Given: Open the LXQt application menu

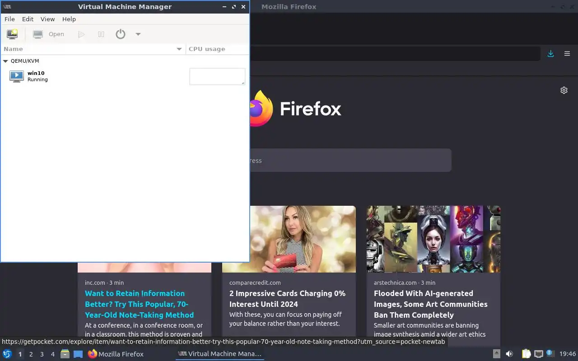Looking at the screenshot, I should tap(7, 354).
